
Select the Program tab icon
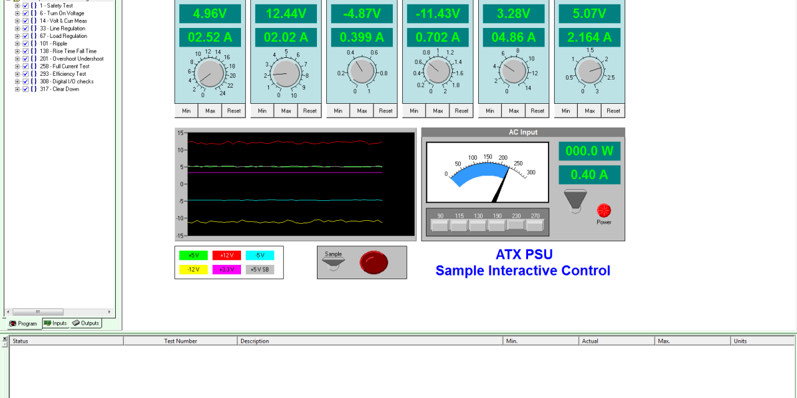point(12,323)
